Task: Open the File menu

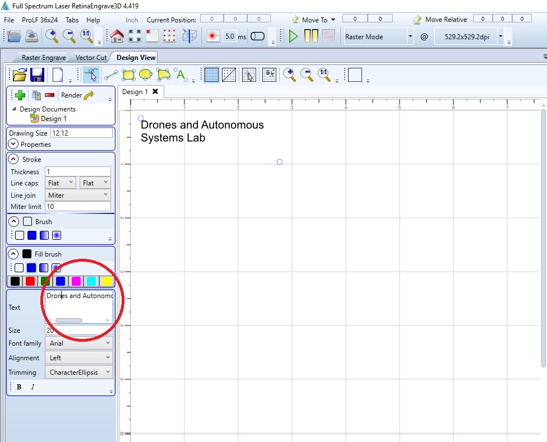Action: coord(9,20)
